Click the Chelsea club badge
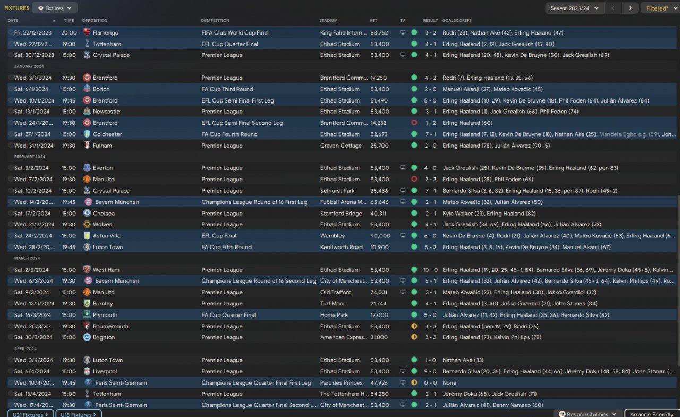 pyautogui.click(x=87, y=214)
